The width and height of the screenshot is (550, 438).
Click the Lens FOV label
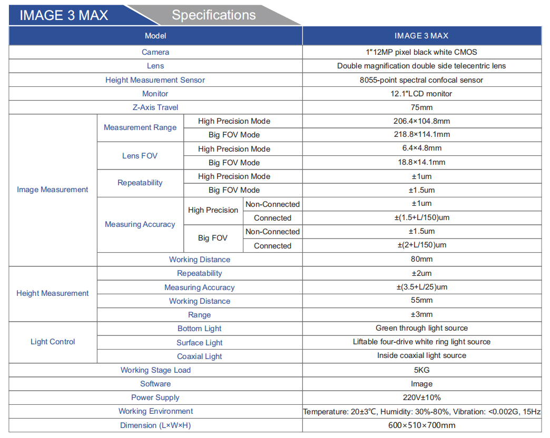point(140,156)
